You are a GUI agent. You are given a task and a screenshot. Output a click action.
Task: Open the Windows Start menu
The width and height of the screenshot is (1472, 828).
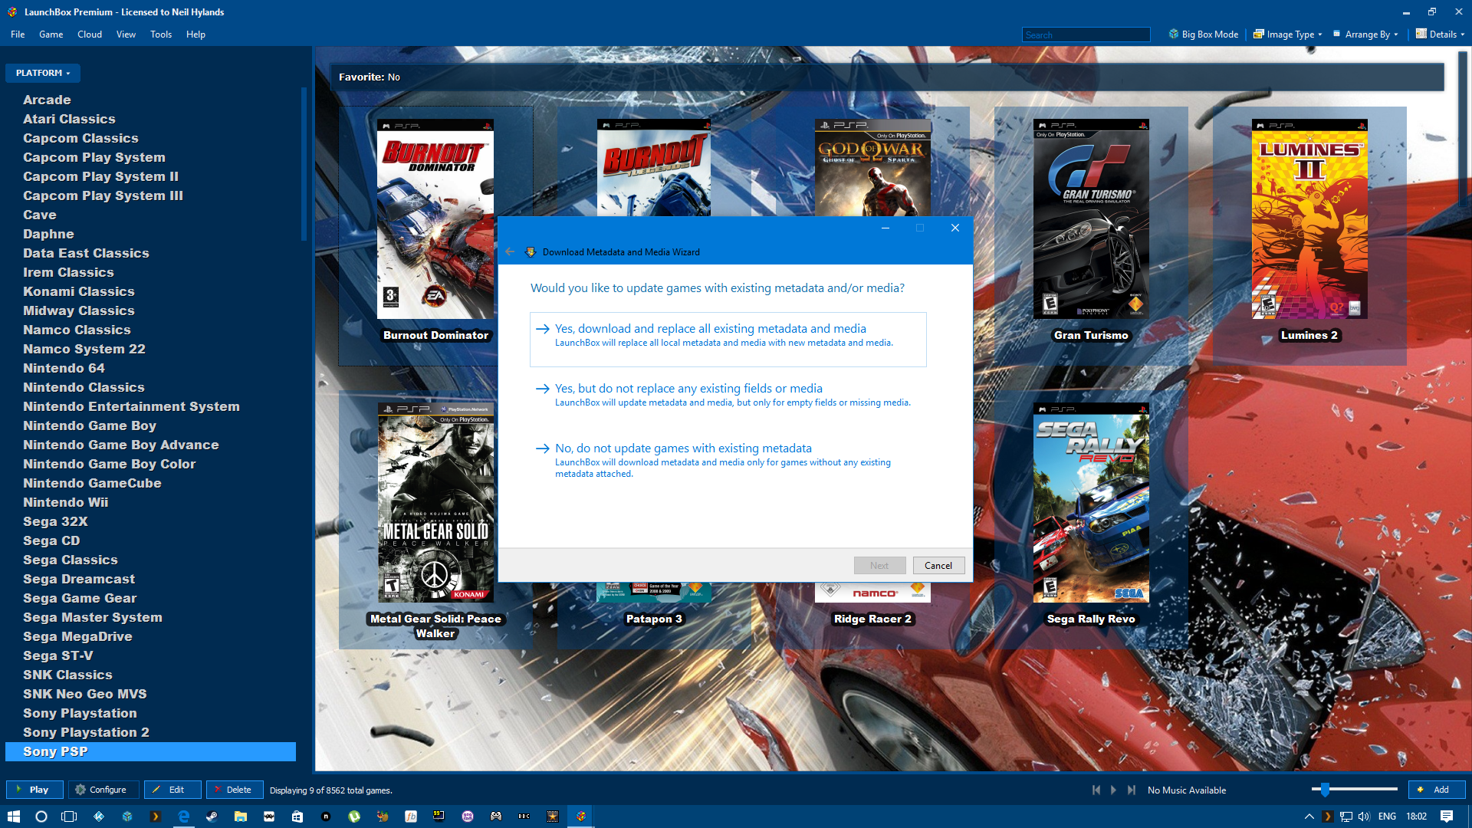coord(13,816)
